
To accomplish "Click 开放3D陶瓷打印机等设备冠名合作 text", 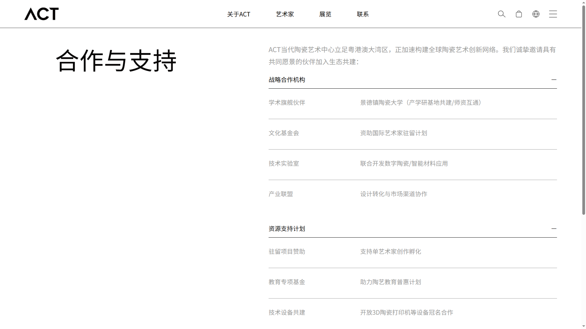I will tap(407, 313).
